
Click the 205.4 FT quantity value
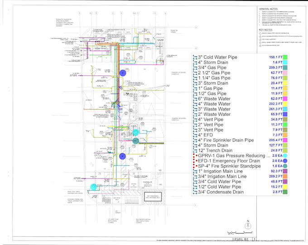point(275,140)
